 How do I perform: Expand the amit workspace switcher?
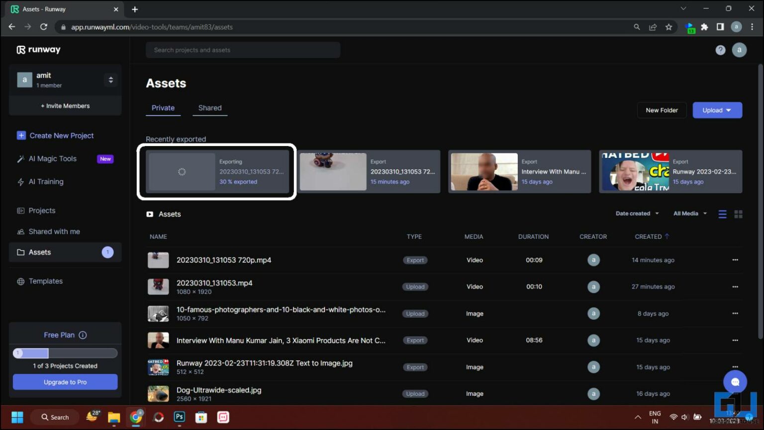110,80
